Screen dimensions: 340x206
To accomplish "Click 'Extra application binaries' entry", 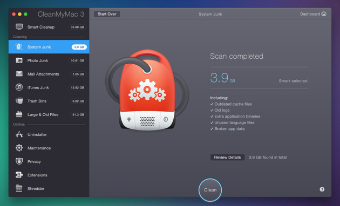I will [x=235, y=116].
